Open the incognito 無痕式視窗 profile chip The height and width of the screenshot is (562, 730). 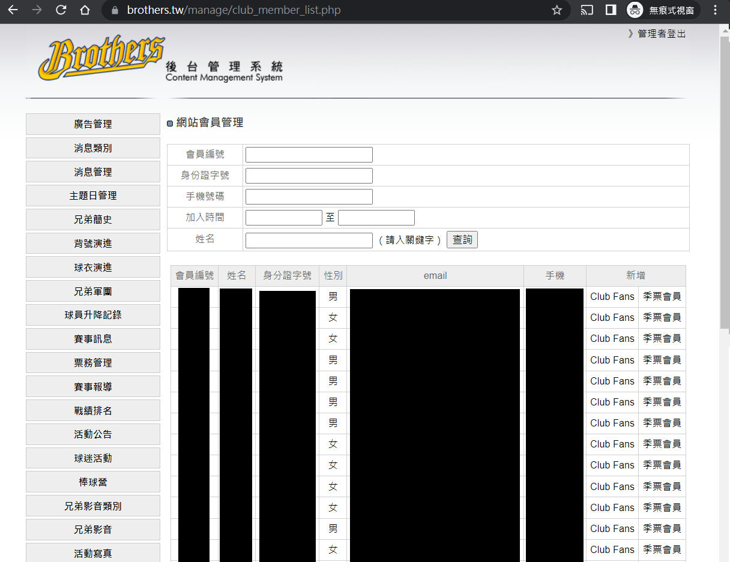coord(663,10)
